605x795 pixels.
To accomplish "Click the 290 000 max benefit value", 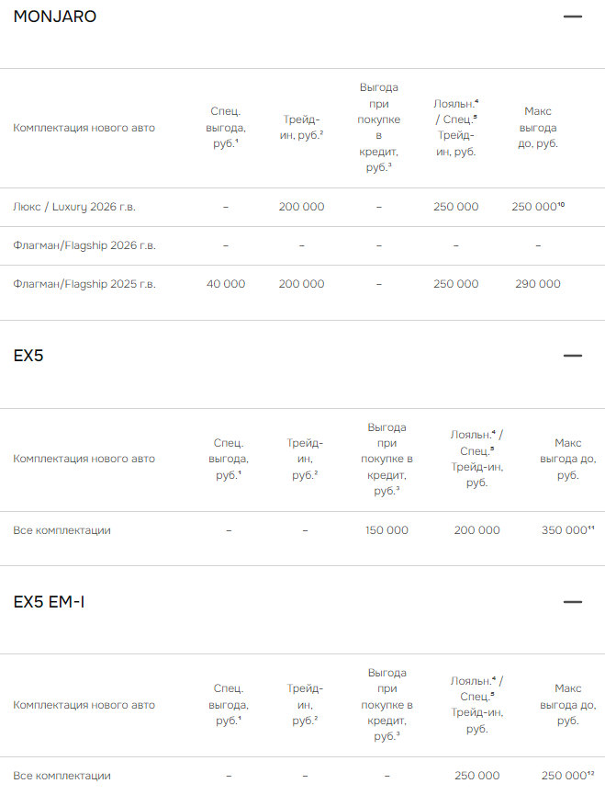I will pos(538,285).
